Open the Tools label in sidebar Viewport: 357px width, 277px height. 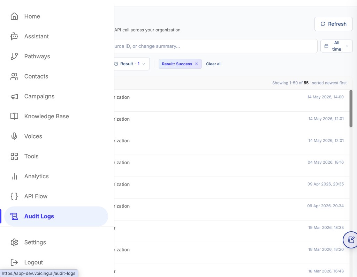coord(31,156)
